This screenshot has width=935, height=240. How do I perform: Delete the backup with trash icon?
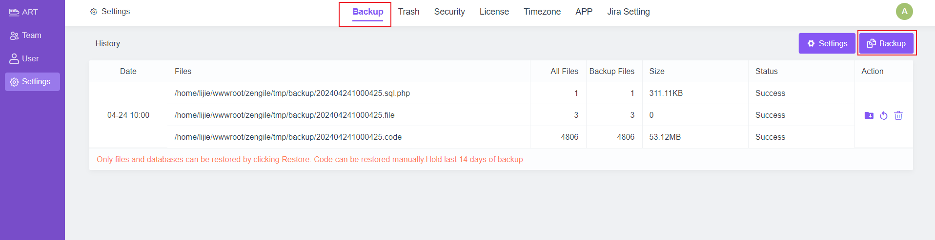pyautogui.click(x=898, y=115)
